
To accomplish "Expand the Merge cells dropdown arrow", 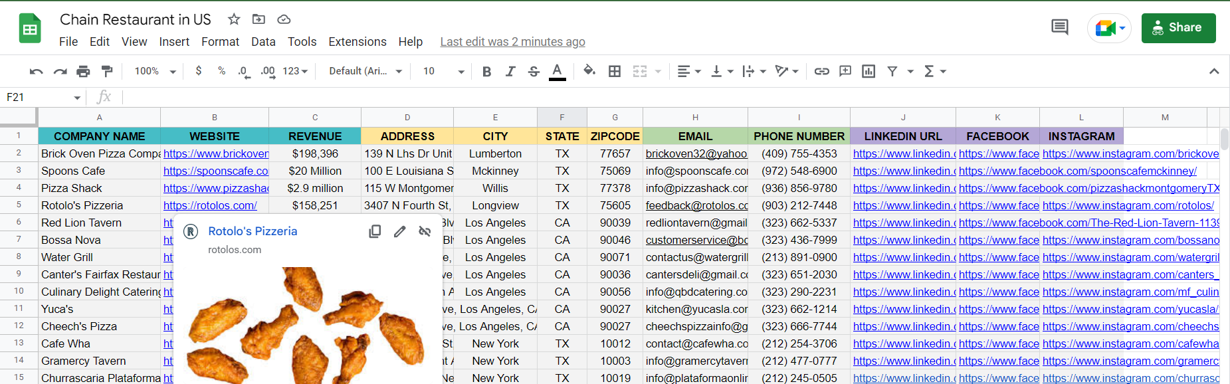I will [x=658, y=71].
